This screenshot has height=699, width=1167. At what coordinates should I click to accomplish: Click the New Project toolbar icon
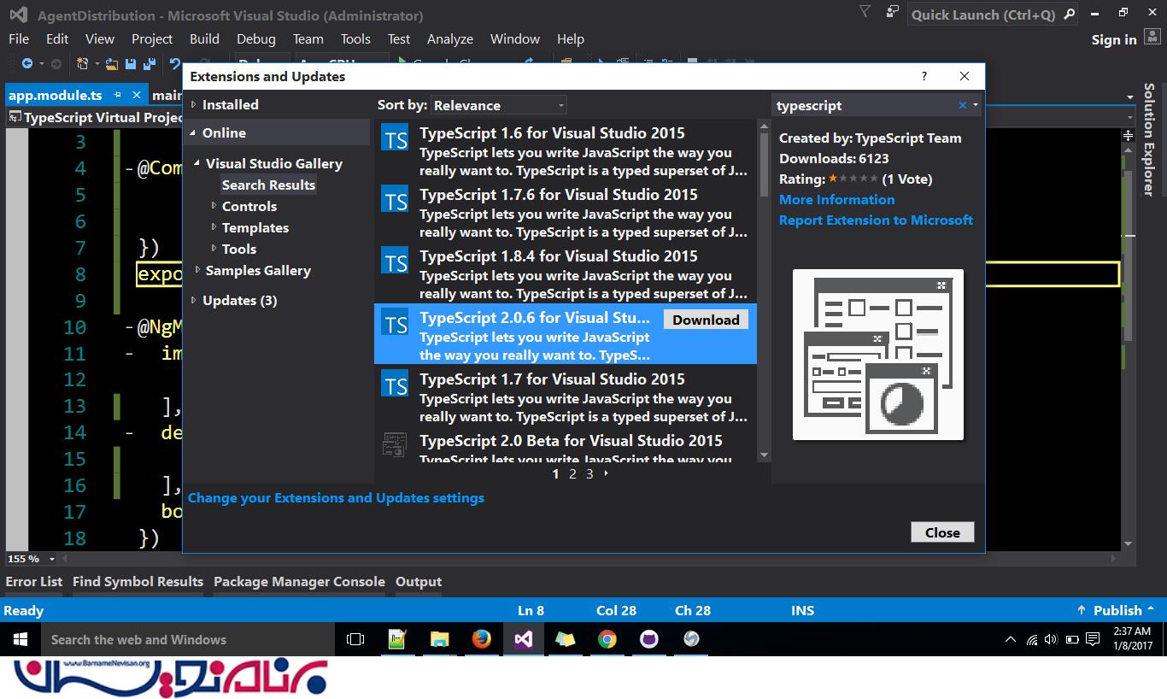click(82, 63)
